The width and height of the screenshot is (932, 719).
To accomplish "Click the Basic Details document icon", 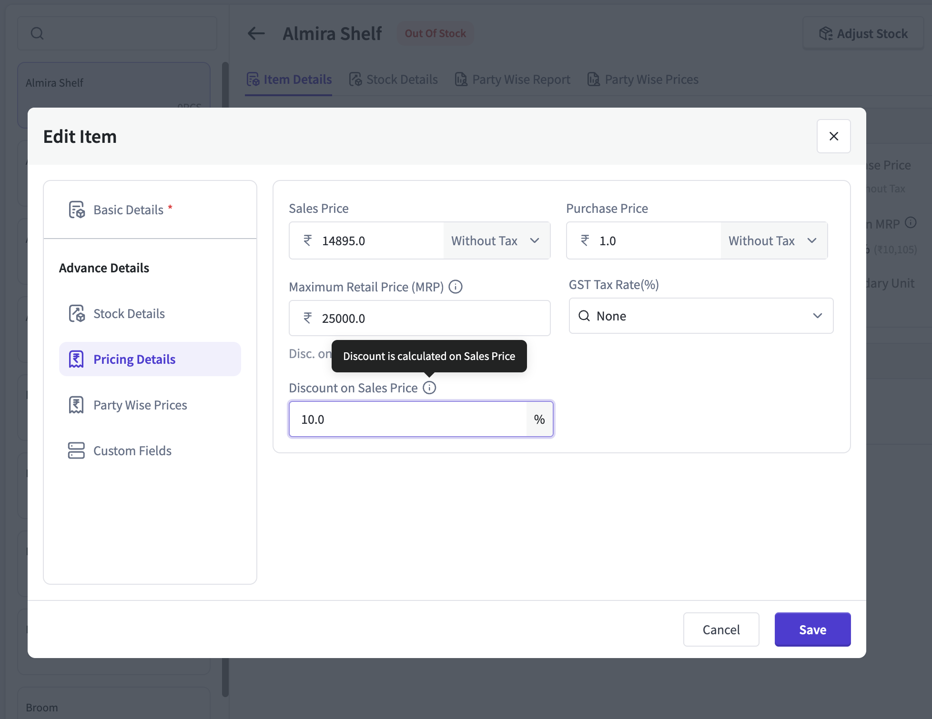I will (x=76, y=210).
